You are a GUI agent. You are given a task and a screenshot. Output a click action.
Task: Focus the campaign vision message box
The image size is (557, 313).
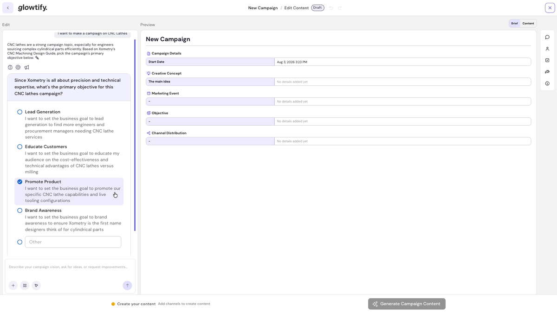[70, 267]
